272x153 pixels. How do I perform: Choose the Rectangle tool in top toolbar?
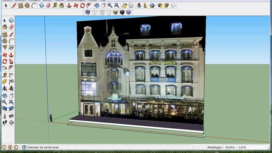(x=21, y=6)
